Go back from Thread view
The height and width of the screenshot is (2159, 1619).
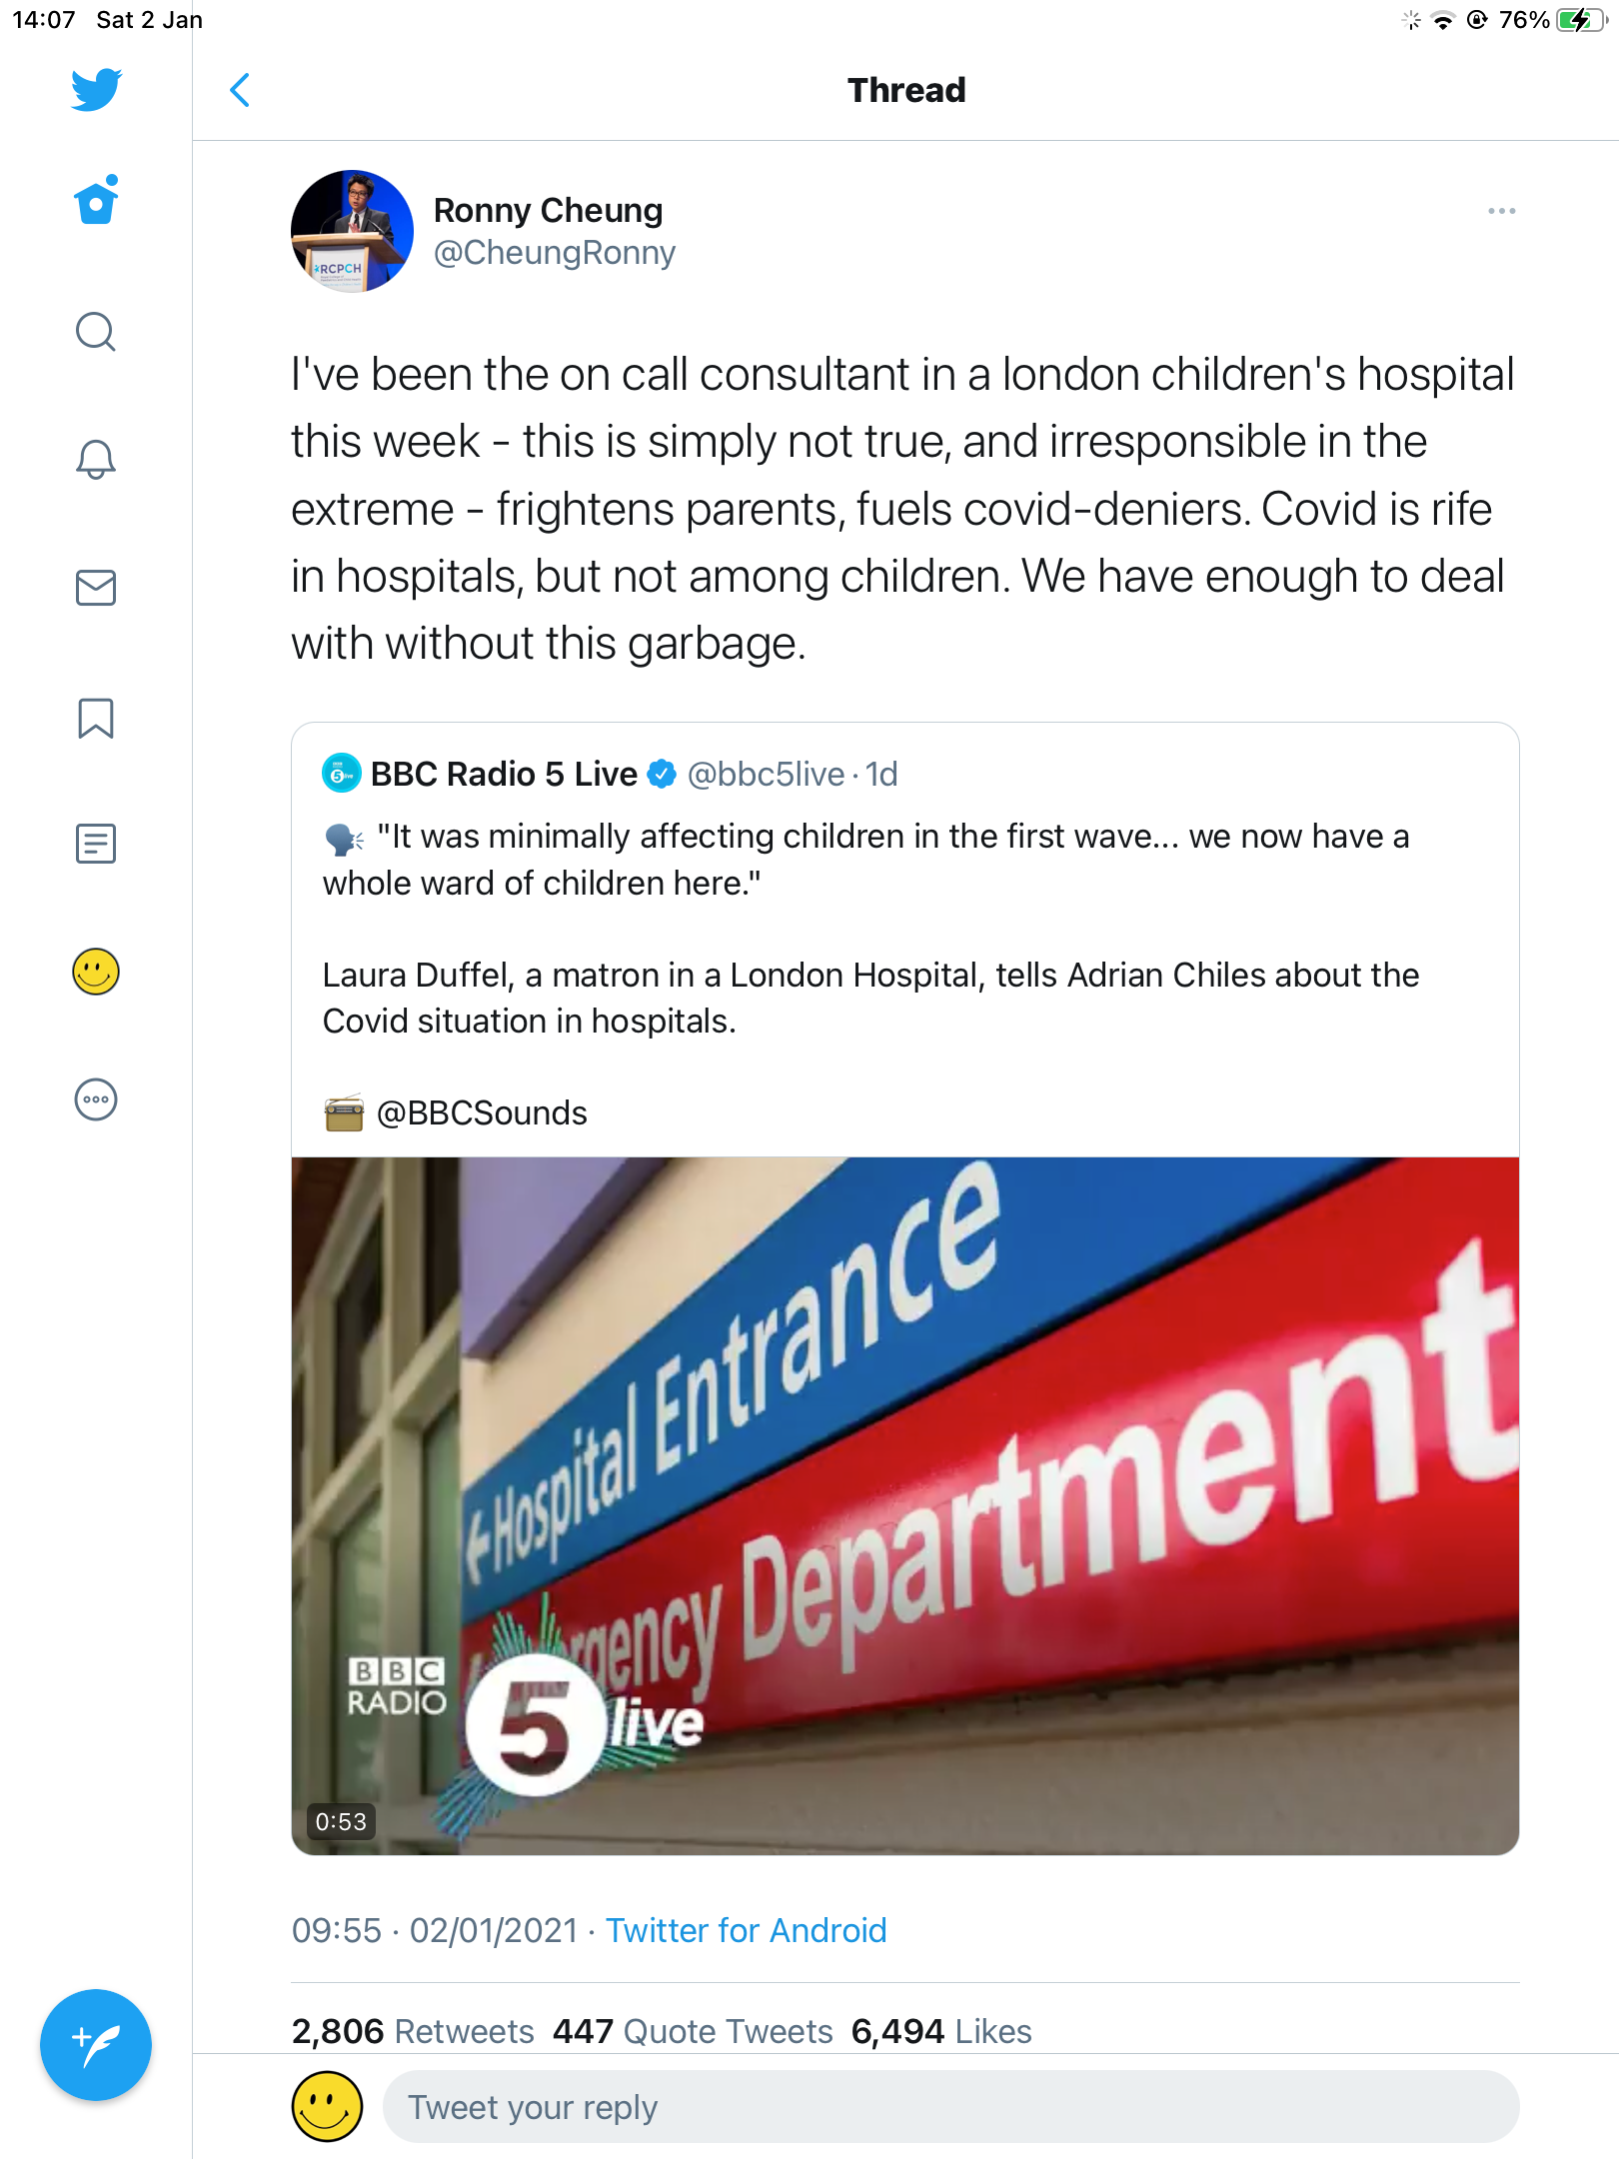pos(240,90)
